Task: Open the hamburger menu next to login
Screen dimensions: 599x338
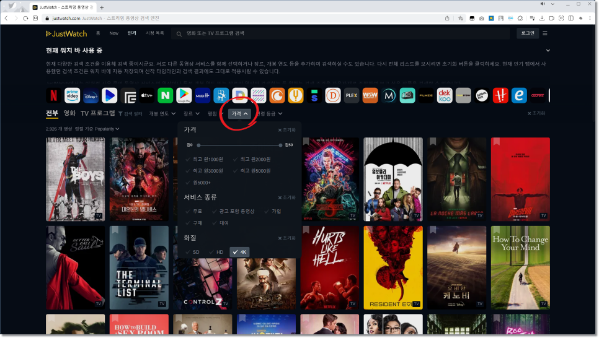Action: point(545,33)
